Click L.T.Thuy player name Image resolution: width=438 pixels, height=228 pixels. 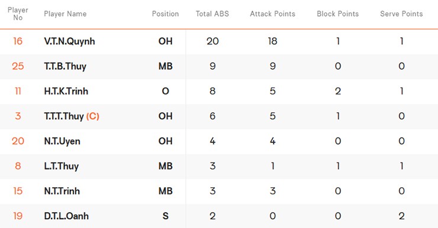tap(61, 166)
